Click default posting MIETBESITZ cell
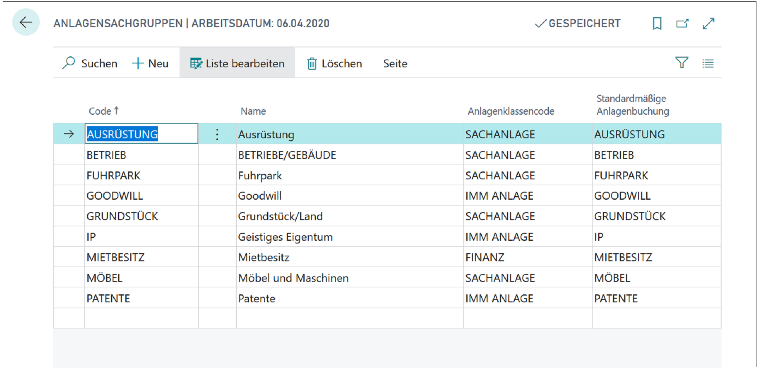 tap(656, 257)
